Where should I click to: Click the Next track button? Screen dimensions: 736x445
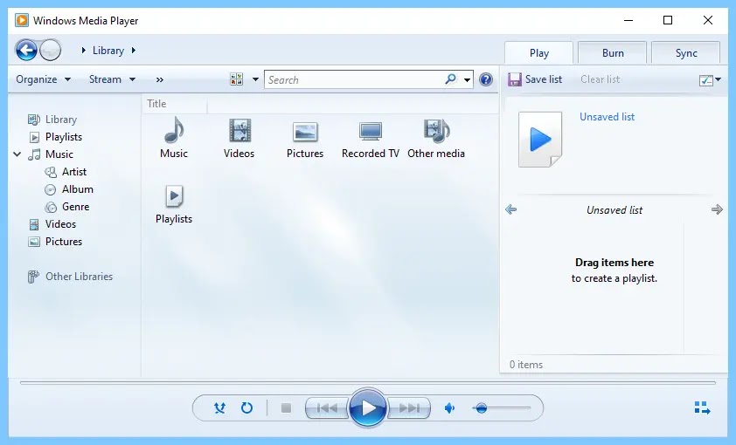[x=409, y=408]
